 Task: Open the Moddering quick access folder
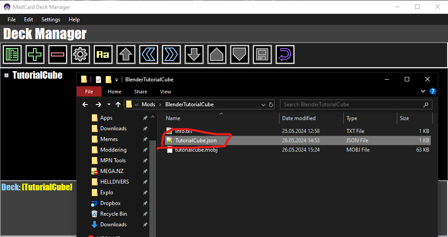113,150
